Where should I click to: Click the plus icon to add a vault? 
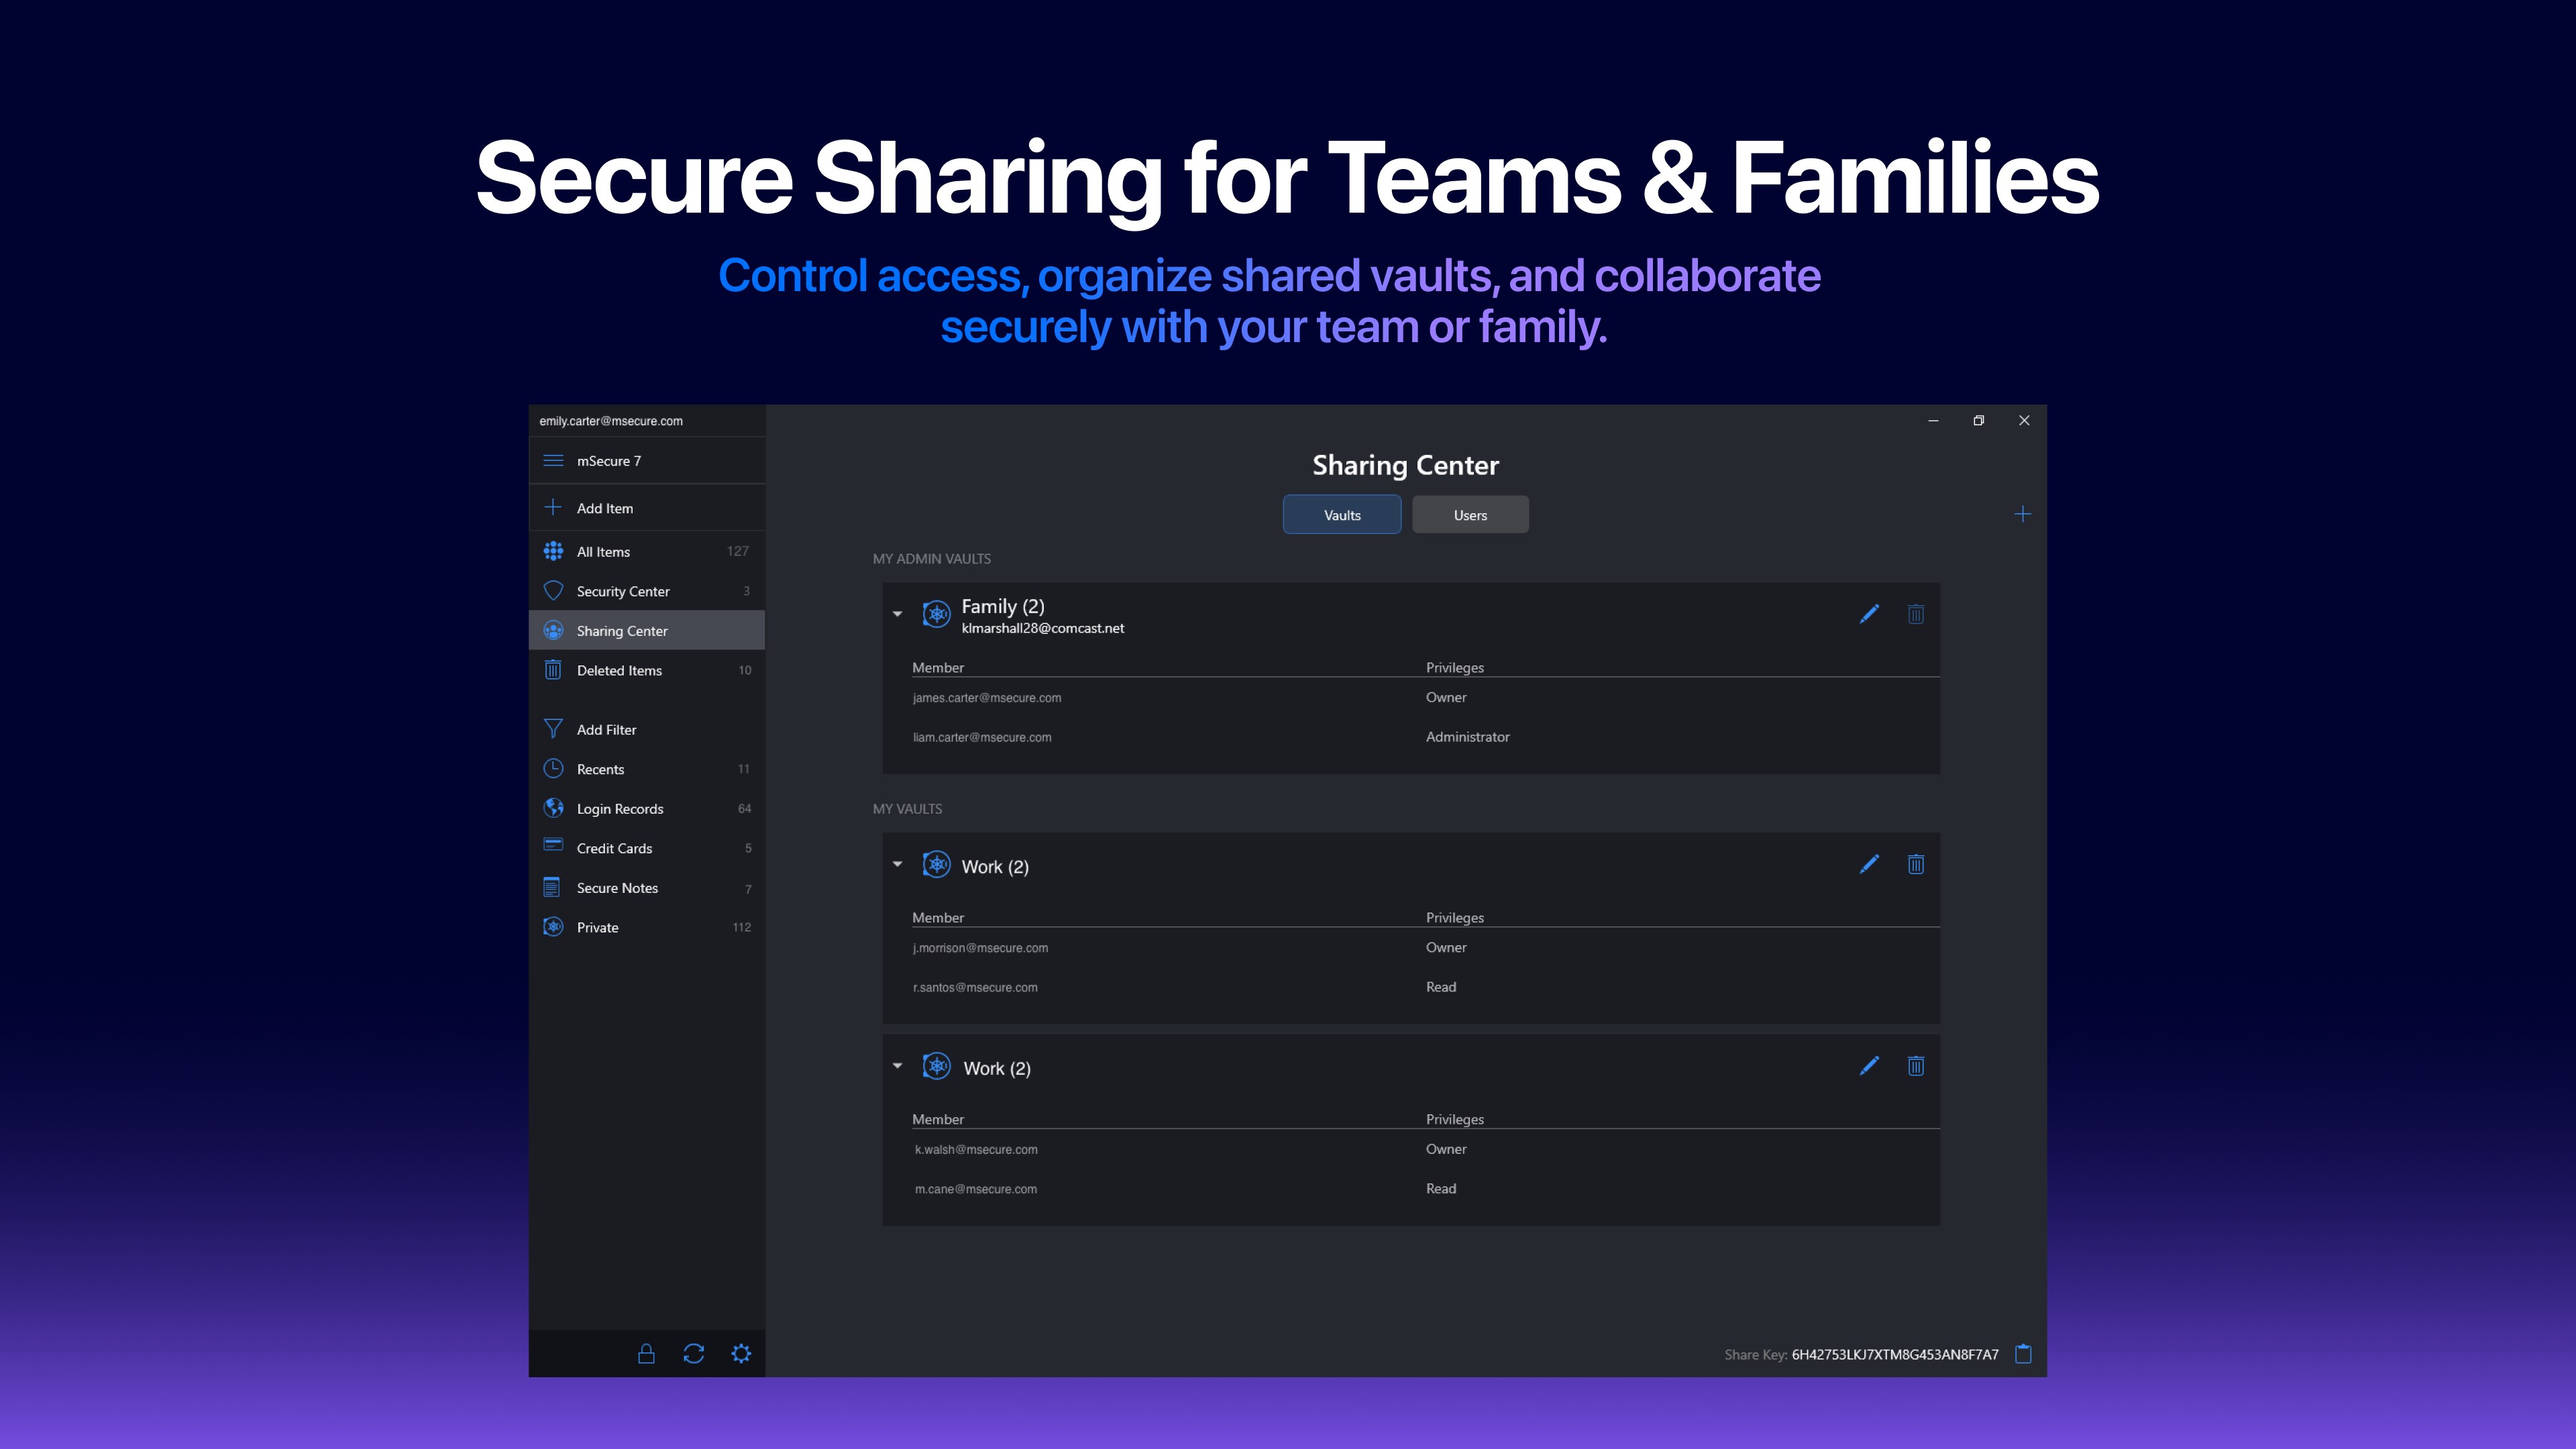(2022, 514)
